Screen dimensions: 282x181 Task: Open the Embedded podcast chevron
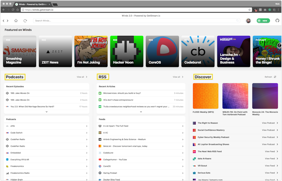point(87,153)
